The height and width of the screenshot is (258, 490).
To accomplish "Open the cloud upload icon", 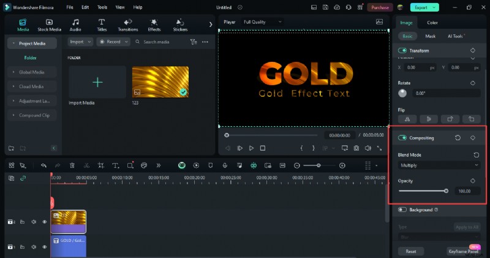I will (337, 7).
